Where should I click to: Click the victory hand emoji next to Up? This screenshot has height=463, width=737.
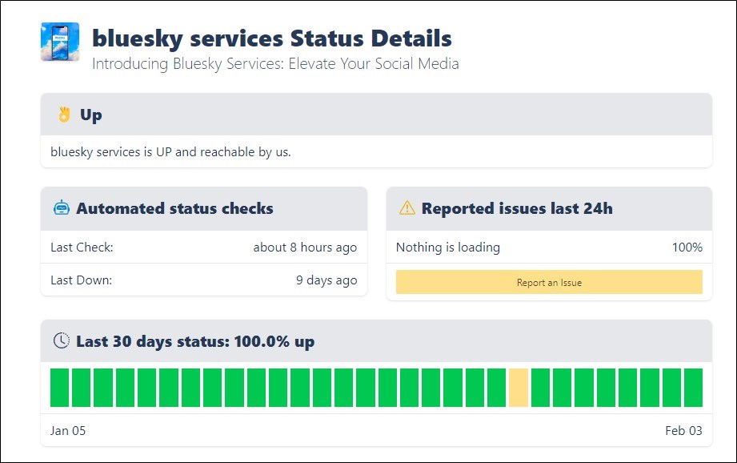tap(64, 115)
